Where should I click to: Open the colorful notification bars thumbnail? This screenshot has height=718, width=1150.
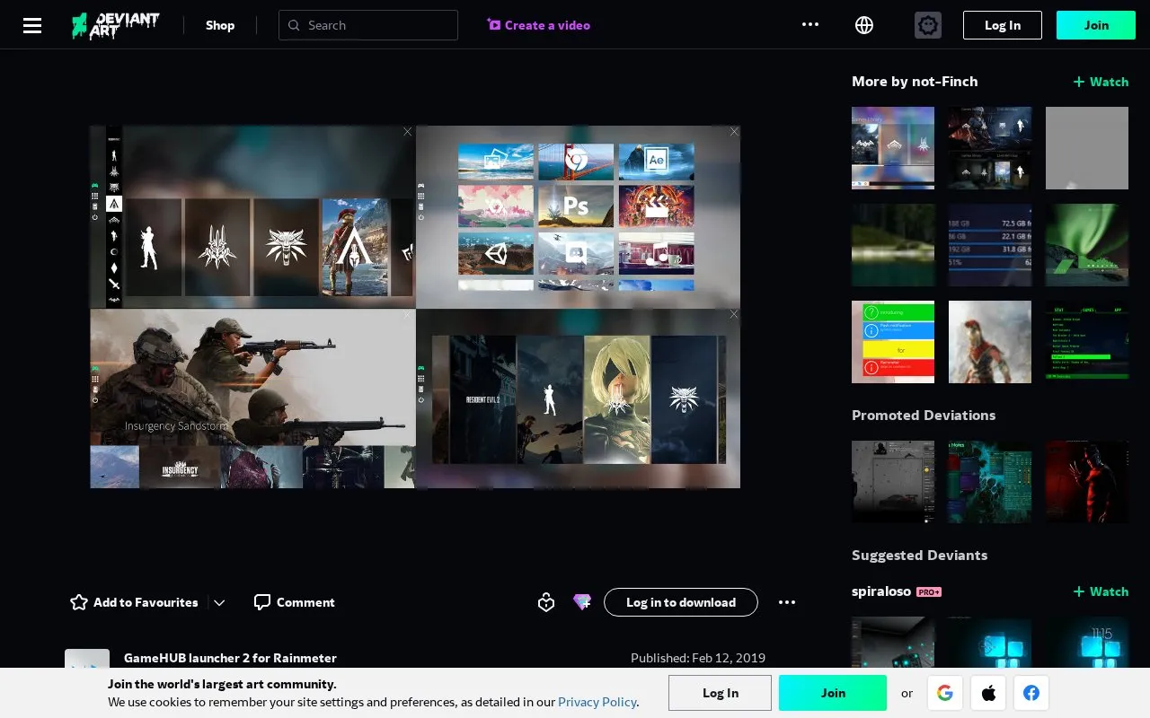(893, 342)
